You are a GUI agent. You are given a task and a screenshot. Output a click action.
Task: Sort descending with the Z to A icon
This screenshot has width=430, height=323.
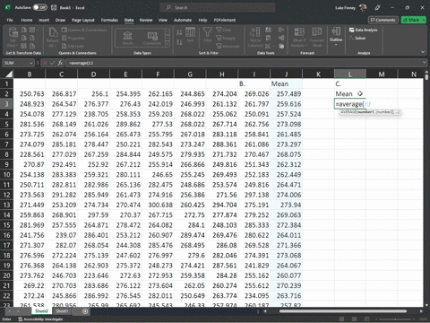(179, 42)
